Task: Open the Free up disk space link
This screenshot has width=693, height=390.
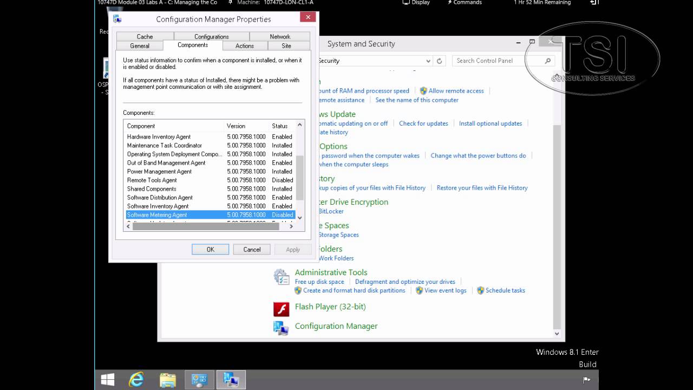Action: click(319, 282)
